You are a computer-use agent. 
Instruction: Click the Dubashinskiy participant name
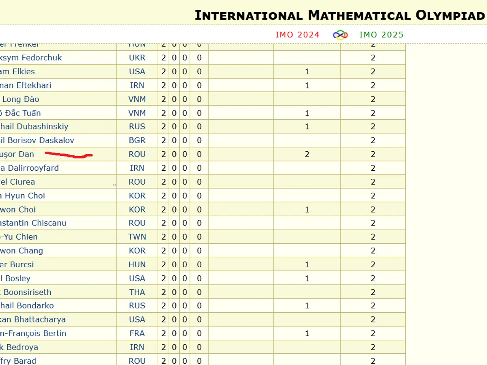coord(34,127)
